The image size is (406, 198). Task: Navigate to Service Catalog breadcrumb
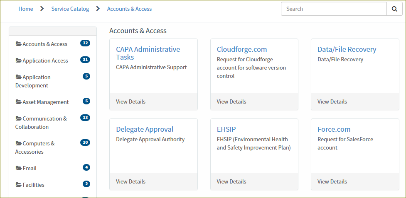(x=70, y=9)
